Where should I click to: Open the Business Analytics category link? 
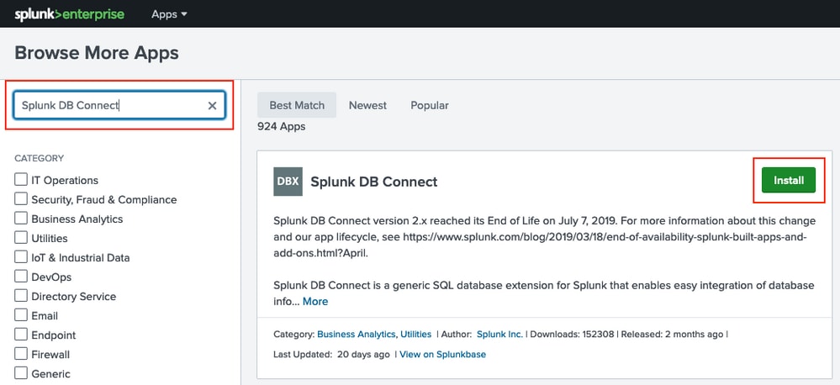(357, 334)
